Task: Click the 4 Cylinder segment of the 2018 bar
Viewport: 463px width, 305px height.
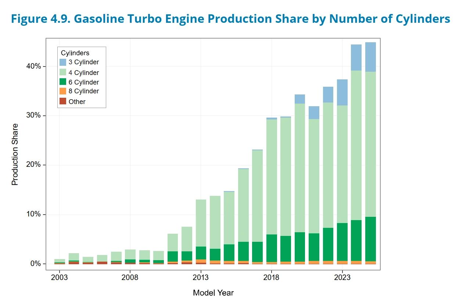Action: point(272,177)
